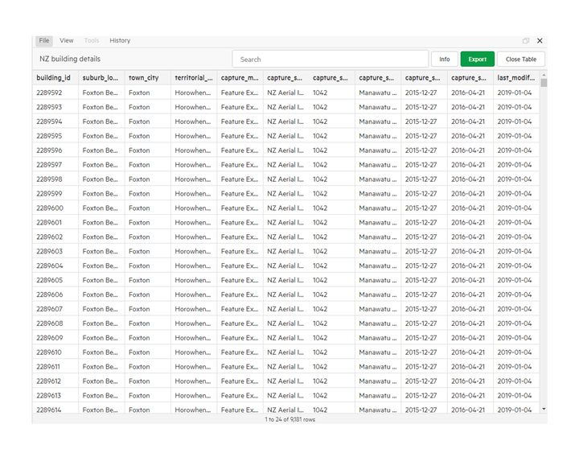Viewport: 579px width, 457px height.
Task: Click Foxton Be... in row 2289592
Action: [x=101, y=93]
